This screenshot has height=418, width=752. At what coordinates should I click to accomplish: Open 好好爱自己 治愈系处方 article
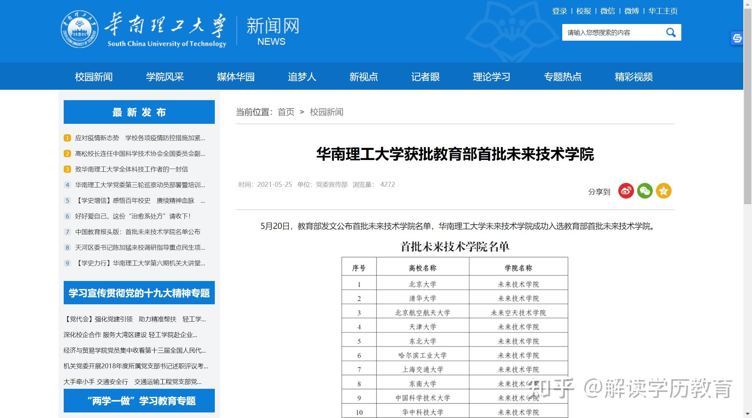coord(133,216)
